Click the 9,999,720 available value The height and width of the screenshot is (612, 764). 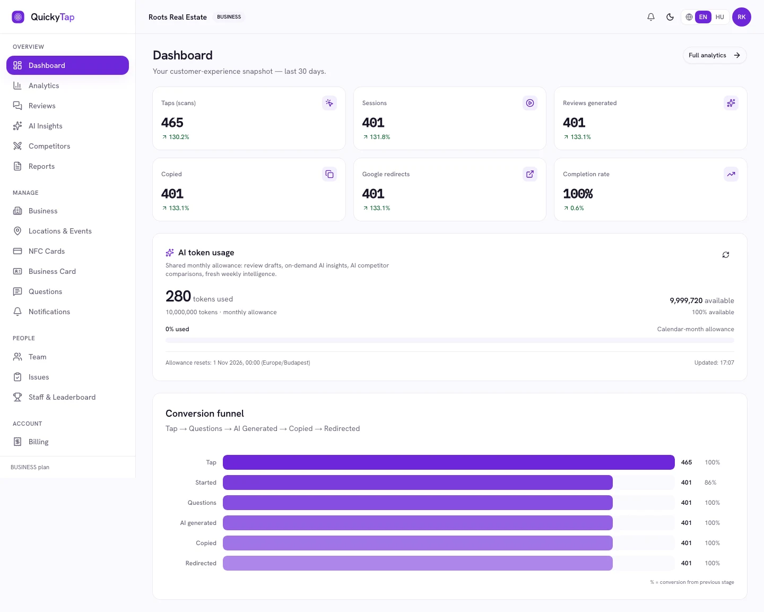(x=686, y=300)
